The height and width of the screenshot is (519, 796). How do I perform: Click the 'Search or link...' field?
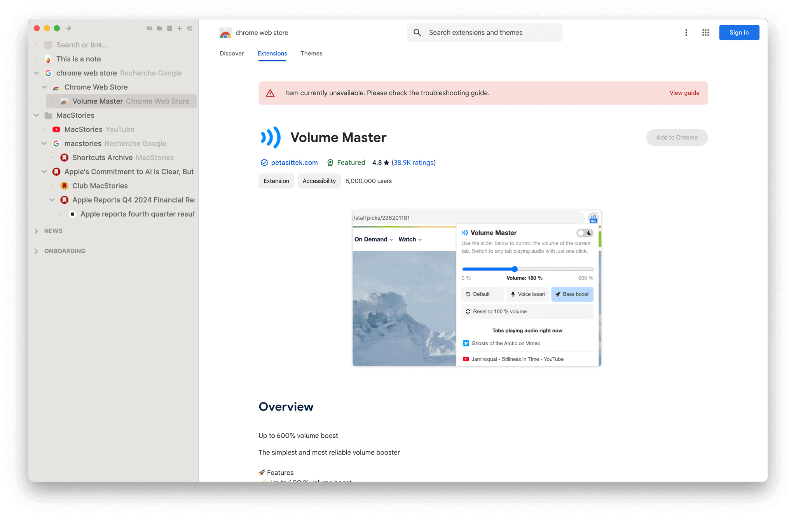(82, 45)
